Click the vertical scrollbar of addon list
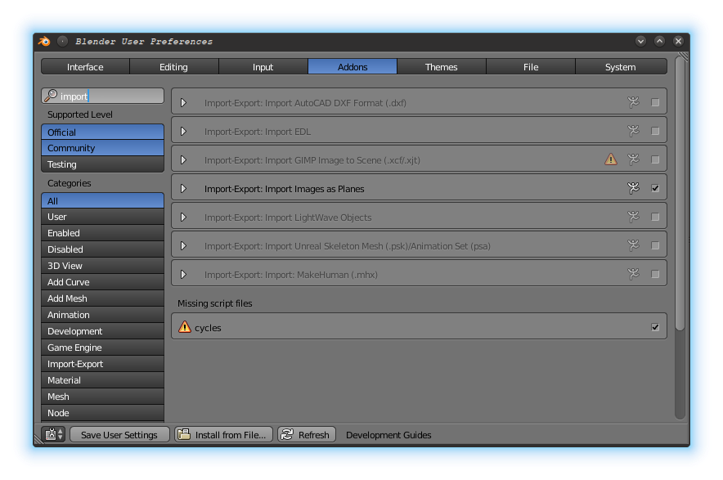 pos(680,193)
